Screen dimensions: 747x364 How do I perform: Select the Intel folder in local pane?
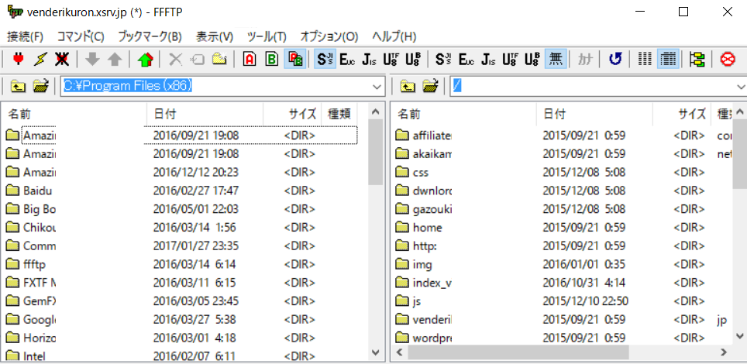pos(34,355)
